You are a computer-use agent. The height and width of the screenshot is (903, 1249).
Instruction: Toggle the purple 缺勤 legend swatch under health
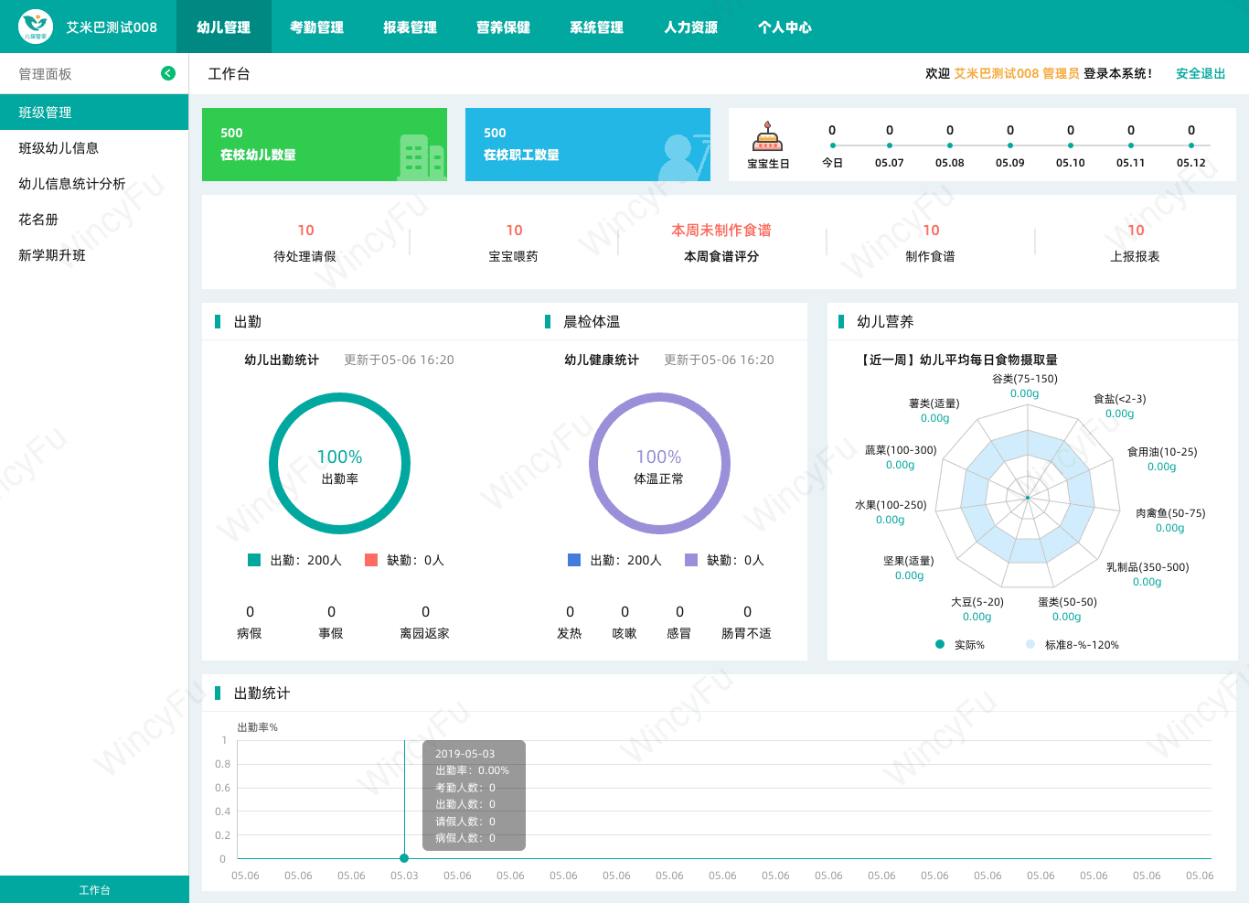[x=691, y=560]
